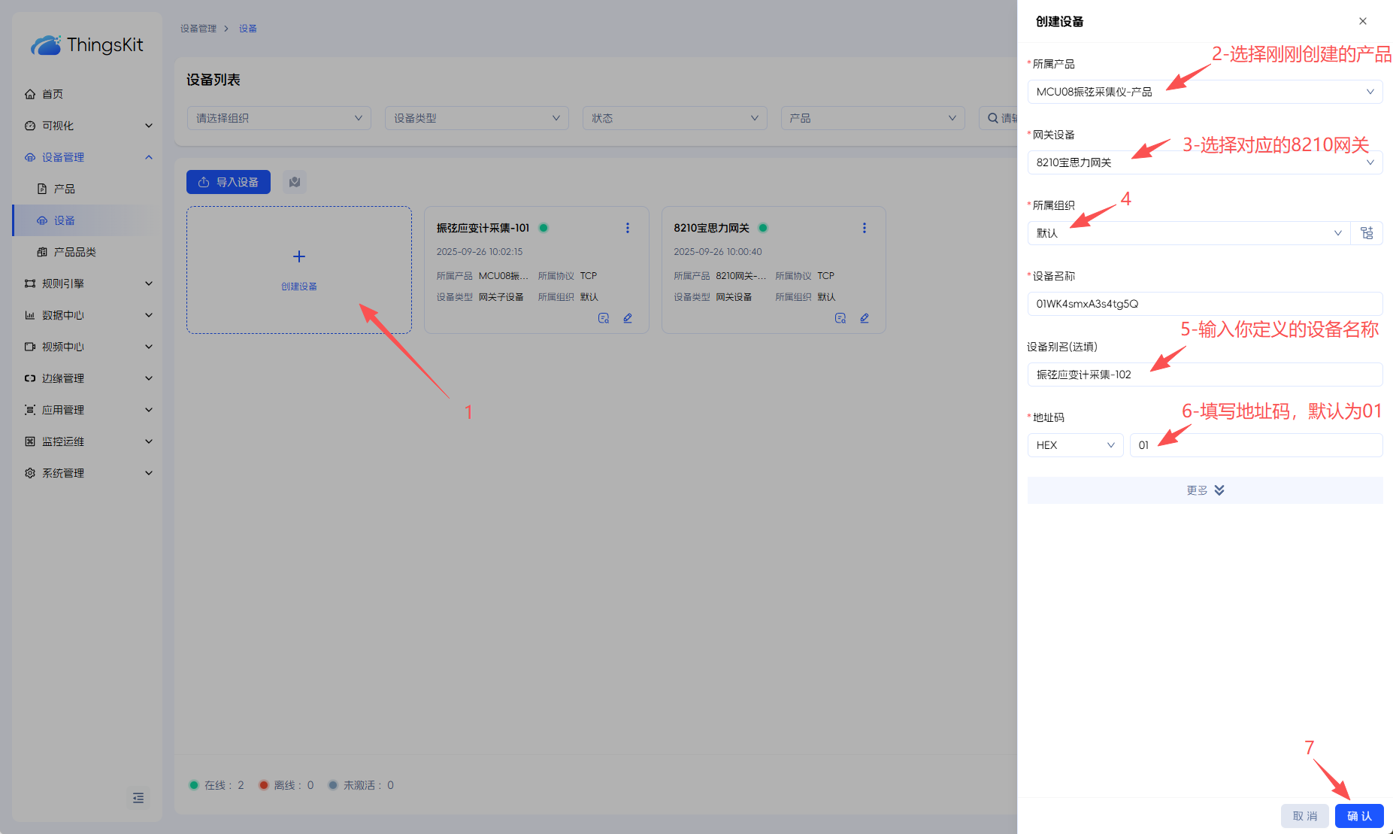
Task: Click the edit pencil on 8210宝思力网关 card
Action: [x=865, y=318]
